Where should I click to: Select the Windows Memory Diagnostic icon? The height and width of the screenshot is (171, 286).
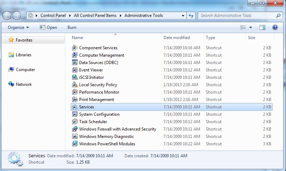tap(75, 137)
